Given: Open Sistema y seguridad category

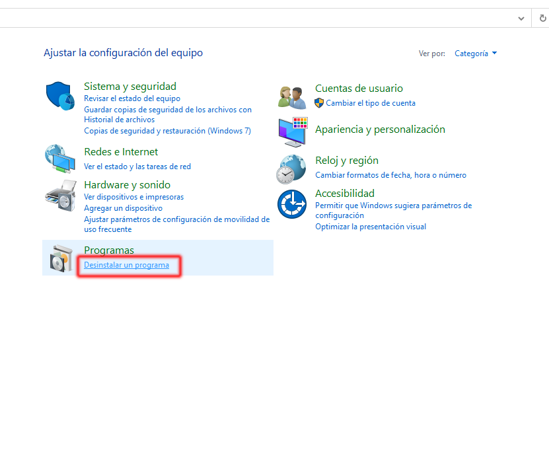Looking at the screenshot, I should pyautogui.click(x=130, y=86).
